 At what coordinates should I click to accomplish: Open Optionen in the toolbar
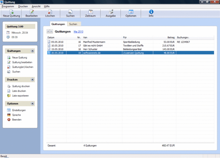click(131, 12)
